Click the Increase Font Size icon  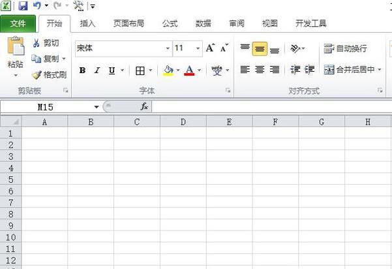(x=210, y=48)
